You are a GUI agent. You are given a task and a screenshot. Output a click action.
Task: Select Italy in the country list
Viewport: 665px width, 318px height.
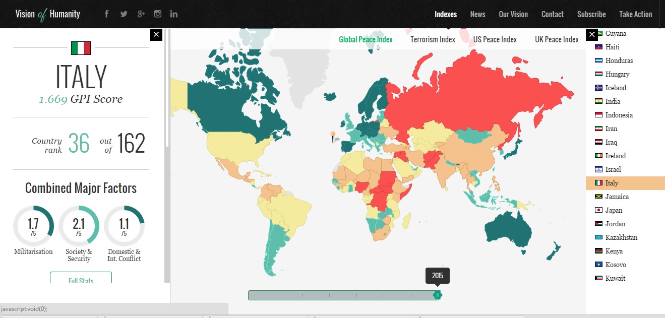[x=625, y=183]
